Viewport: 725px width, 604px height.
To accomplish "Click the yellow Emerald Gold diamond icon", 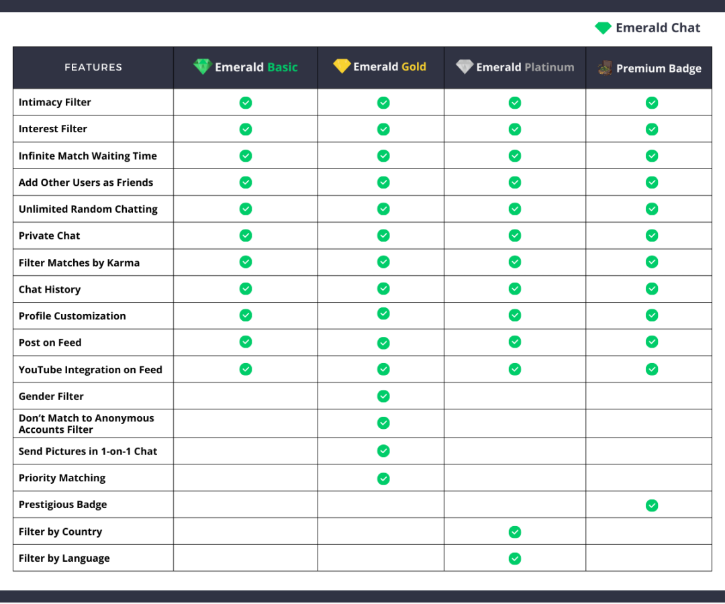I will point(342,66).
